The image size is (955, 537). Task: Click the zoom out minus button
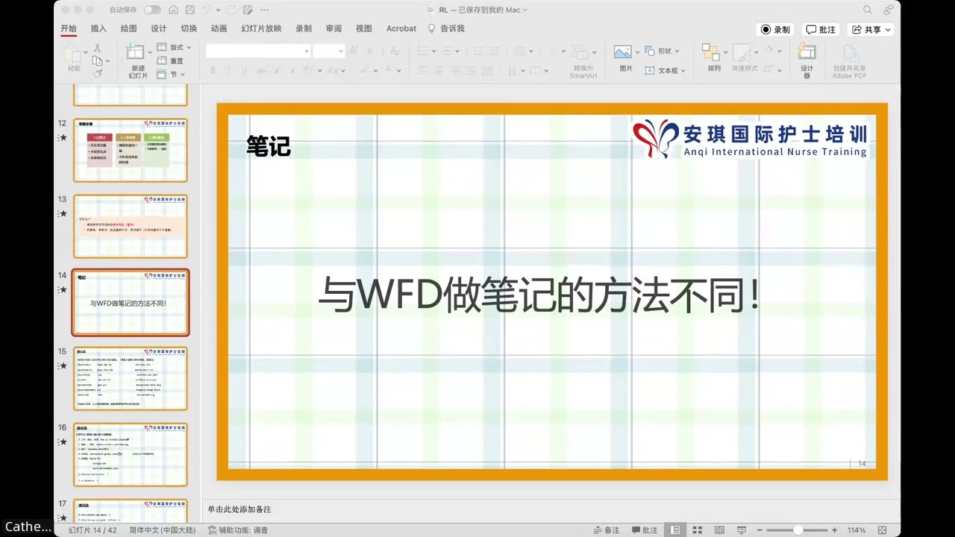coord(760,530)
